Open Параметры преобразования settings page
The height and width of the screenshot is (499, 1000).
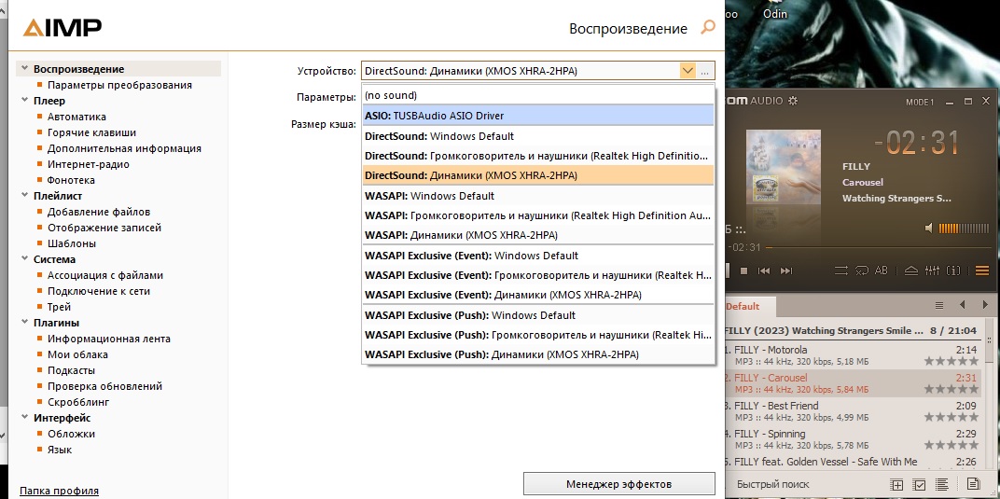tap(119, 85)
